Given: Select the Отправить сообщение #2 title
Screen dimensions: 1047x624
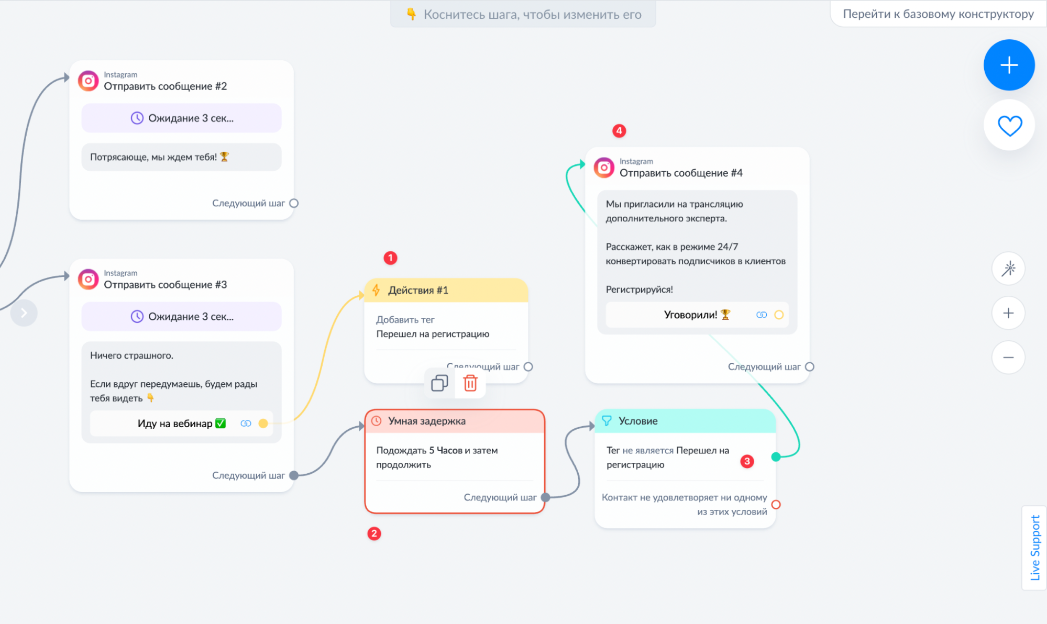Looking at the screenshot, I should [x=166, y=86].
